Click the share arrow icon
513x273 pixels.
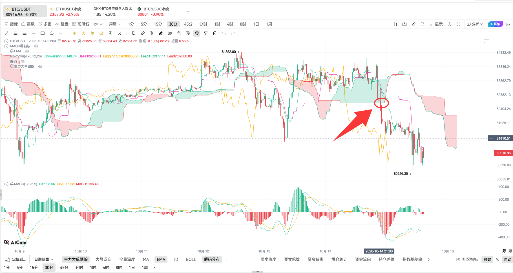pyautogui.click(x=508, y=24)
